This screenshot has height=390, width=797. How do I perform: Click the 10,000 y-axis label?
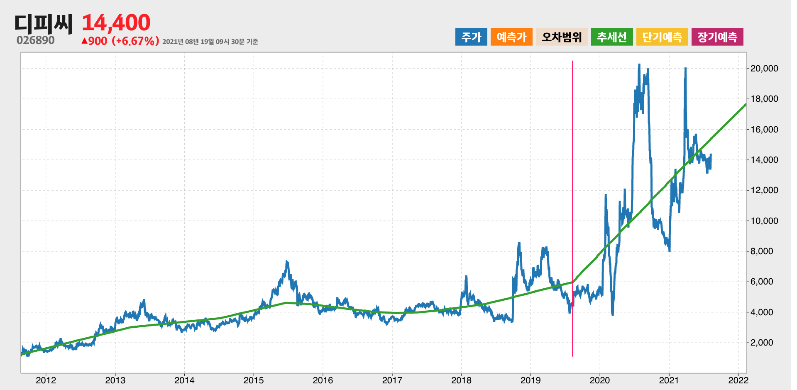[x=764, y=221]
